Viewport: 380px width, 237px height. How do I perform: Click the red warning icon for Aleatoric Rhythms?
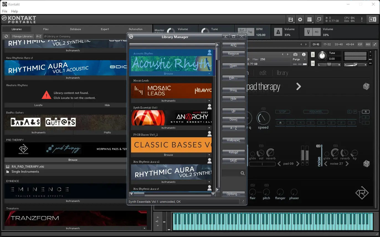pyautogui.click(x=46, y=95)
